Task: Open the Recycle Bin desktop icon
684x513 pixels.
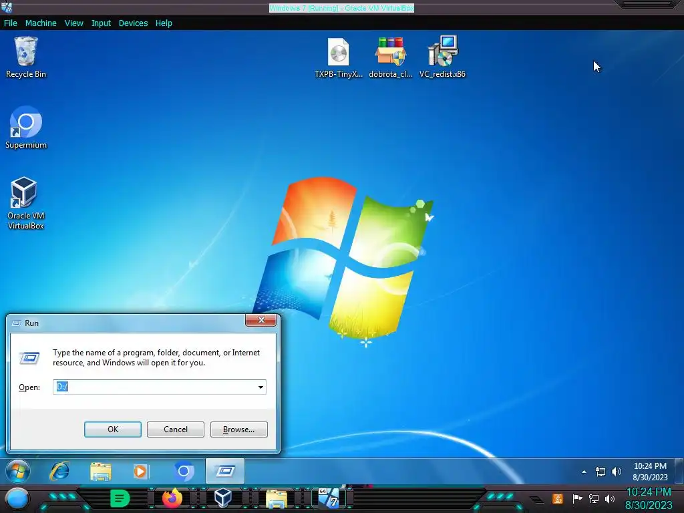Action: 26,57
